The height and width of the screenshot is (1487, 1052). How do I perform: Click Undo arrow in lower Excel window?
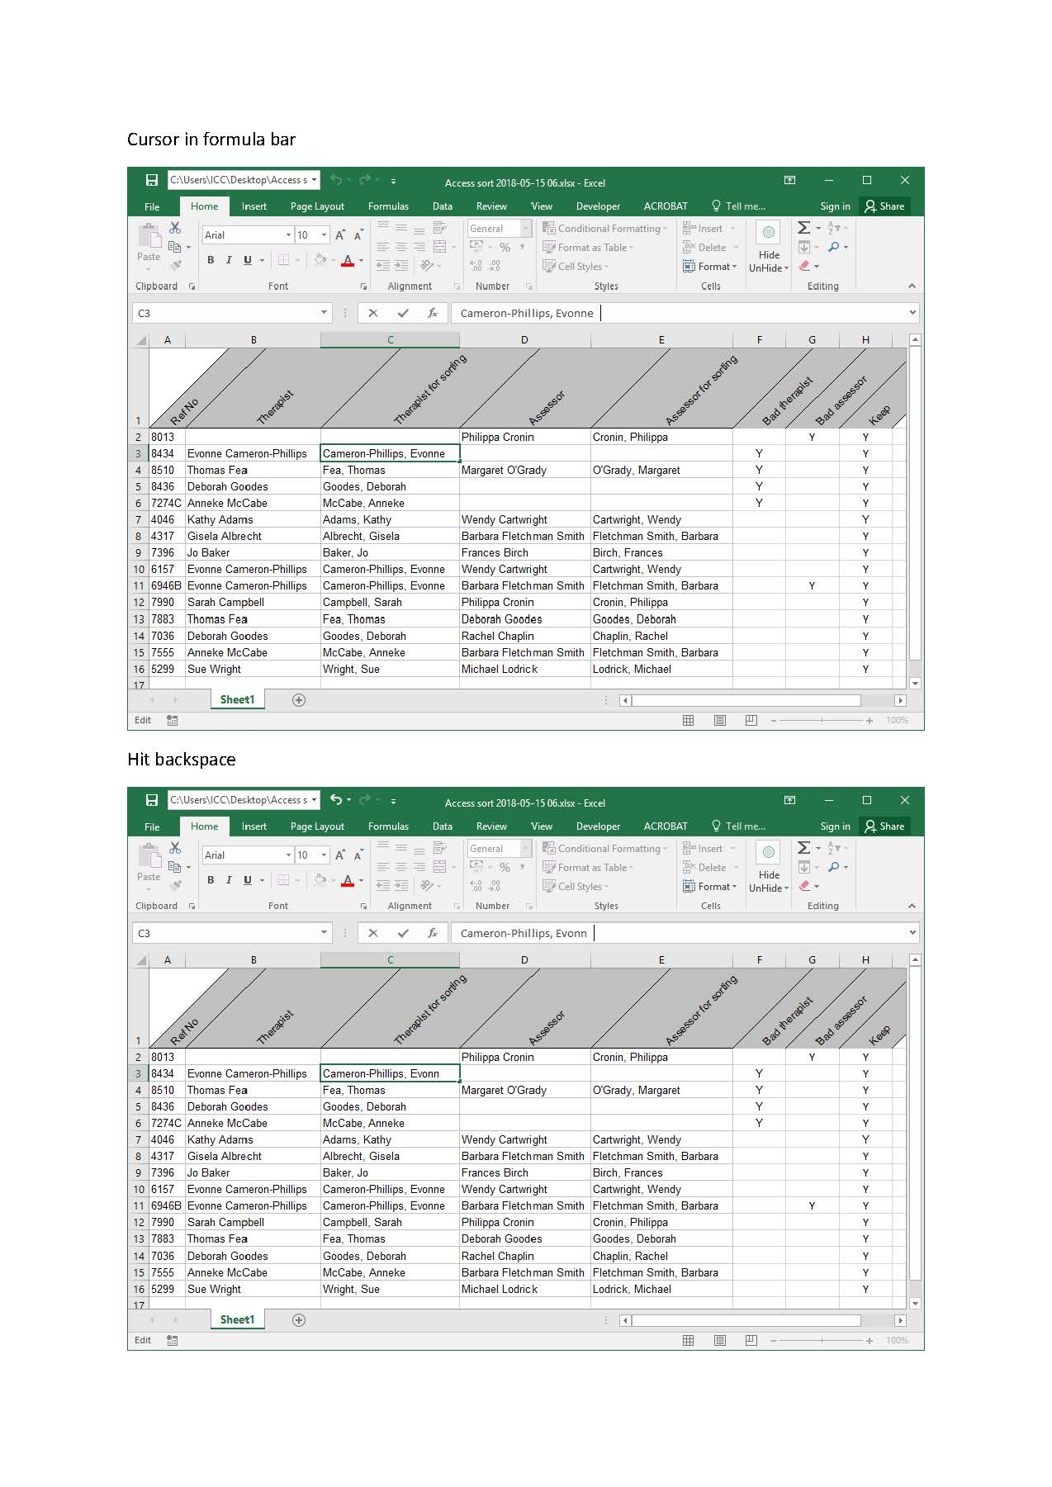[x=335, y=799]
